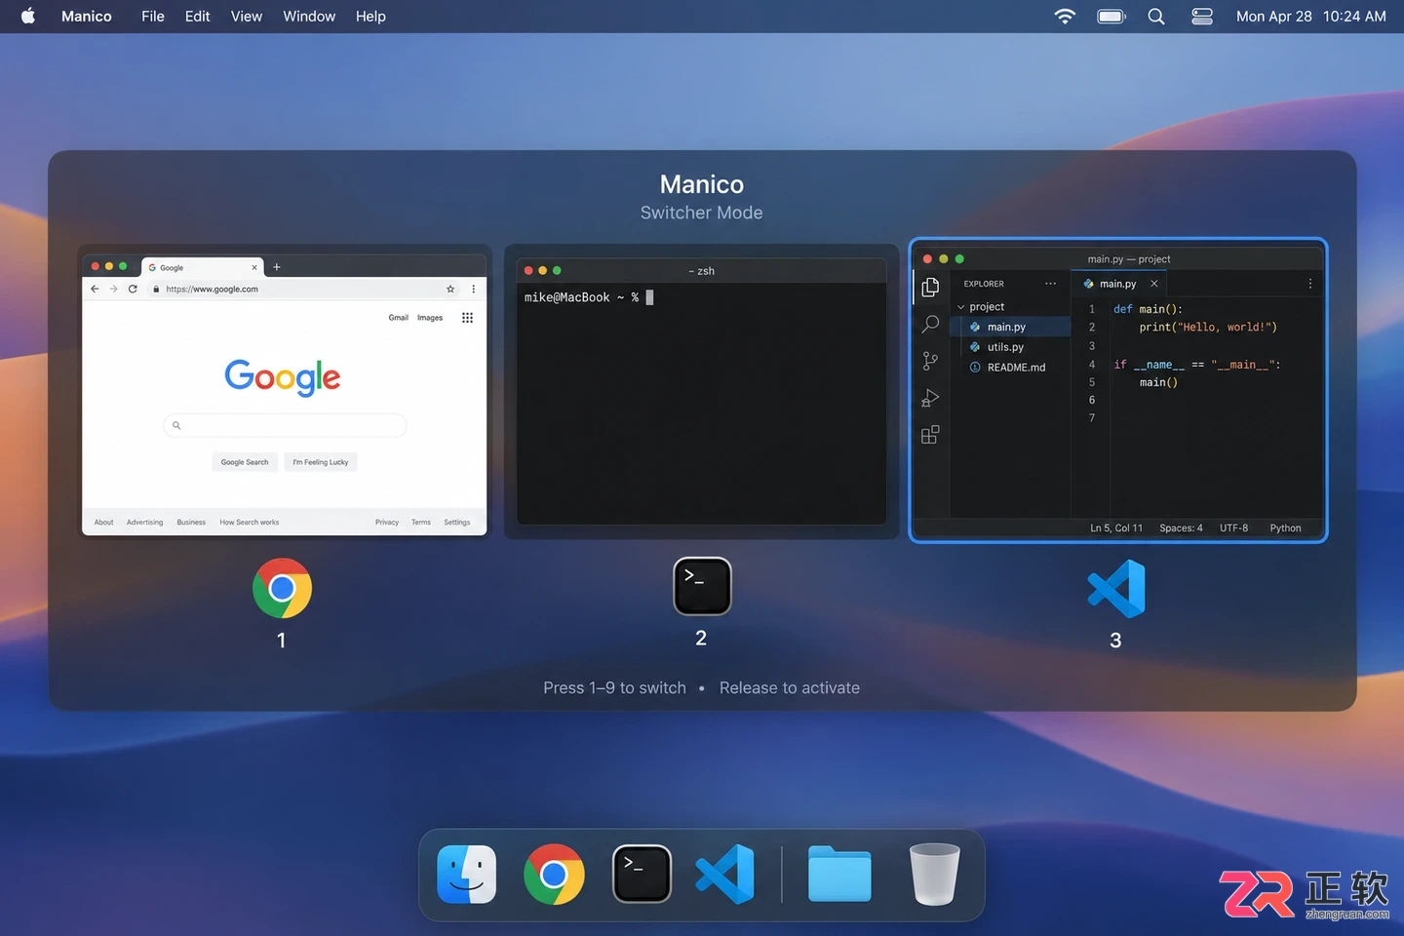Open the Images link in Chrome

click(430, 318)
